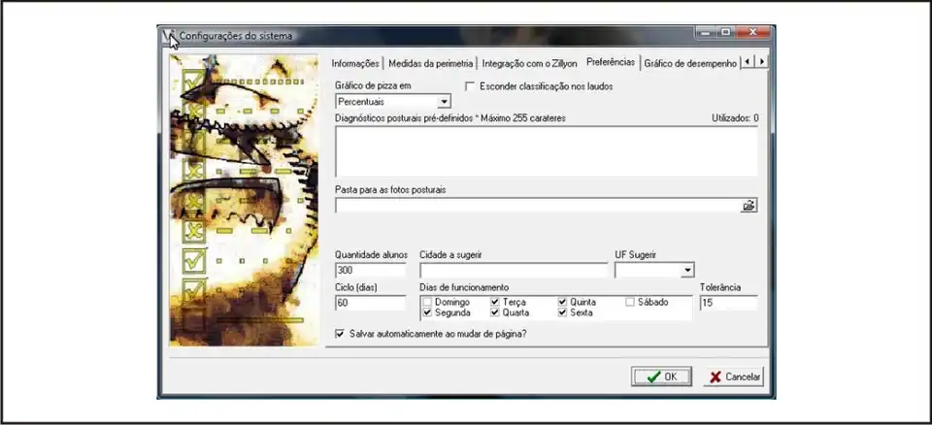
Task: Expand the UF Sugerir dropdown
Action: coord(687,270)
